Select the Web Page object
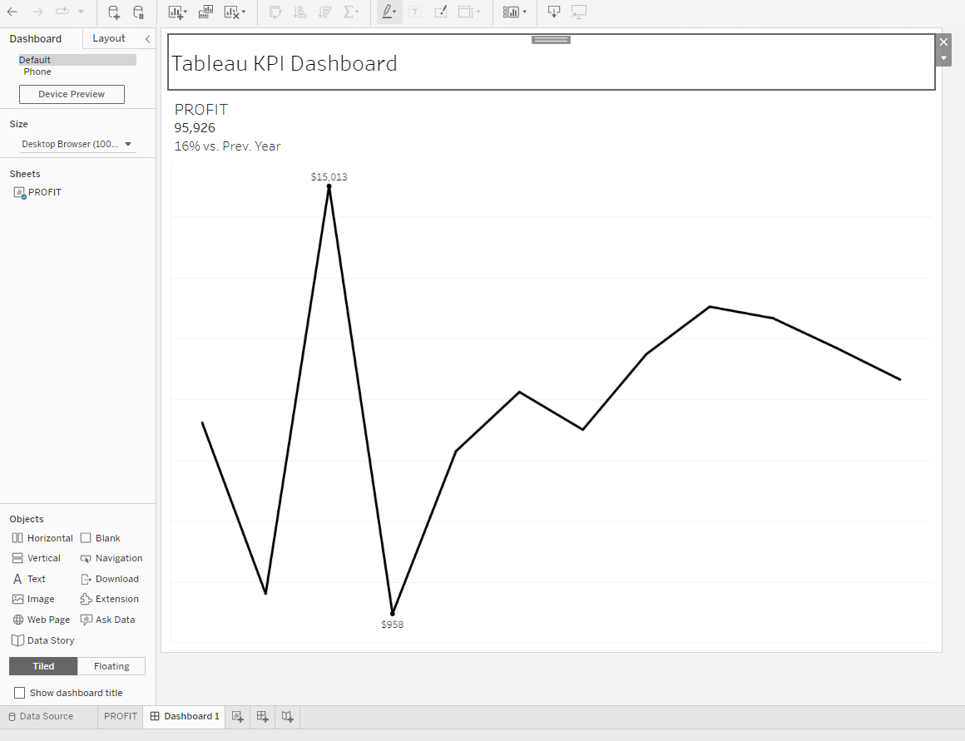This screenshot has width=965, height=741. 42,620
